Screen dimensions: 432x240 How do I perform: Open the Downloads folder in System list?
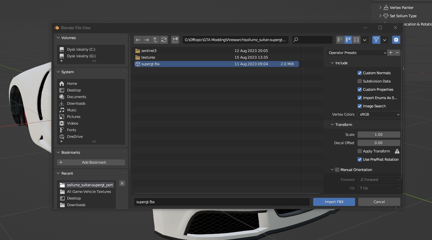click(x=76, y=103)
